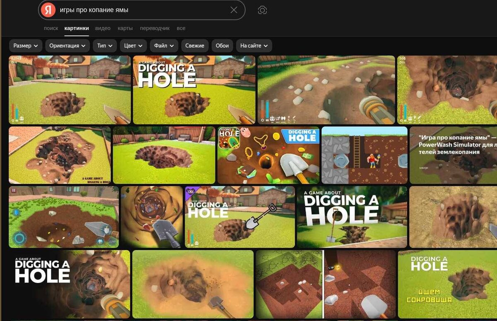This screenshot has height=321, width=497.
Task: Switch to the видео tab
Action: [103, 28]
